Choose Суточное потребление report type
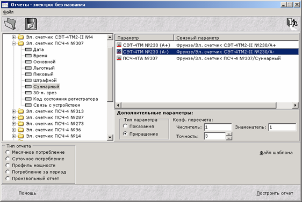The image size is (302, 202). [8, 159]
